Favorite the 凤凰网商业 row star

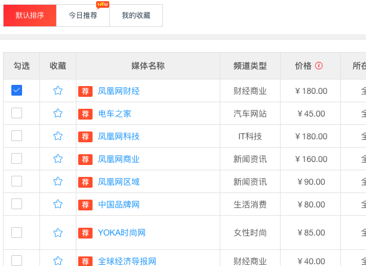coord(58,159)
